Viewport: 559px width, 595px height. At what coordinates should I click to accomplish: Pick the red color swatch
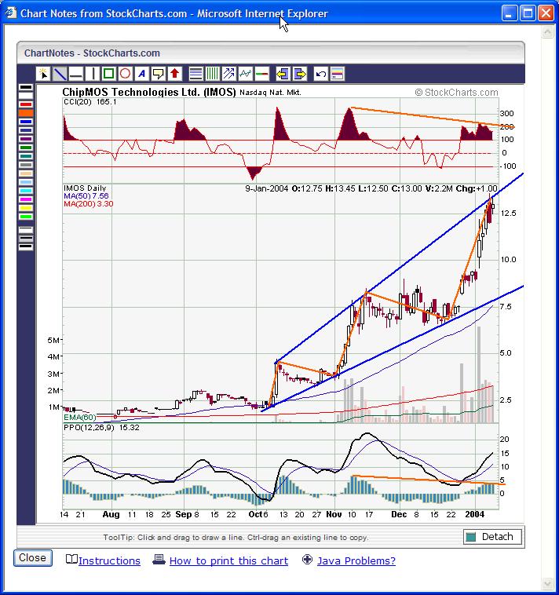(x=26, y=104)
